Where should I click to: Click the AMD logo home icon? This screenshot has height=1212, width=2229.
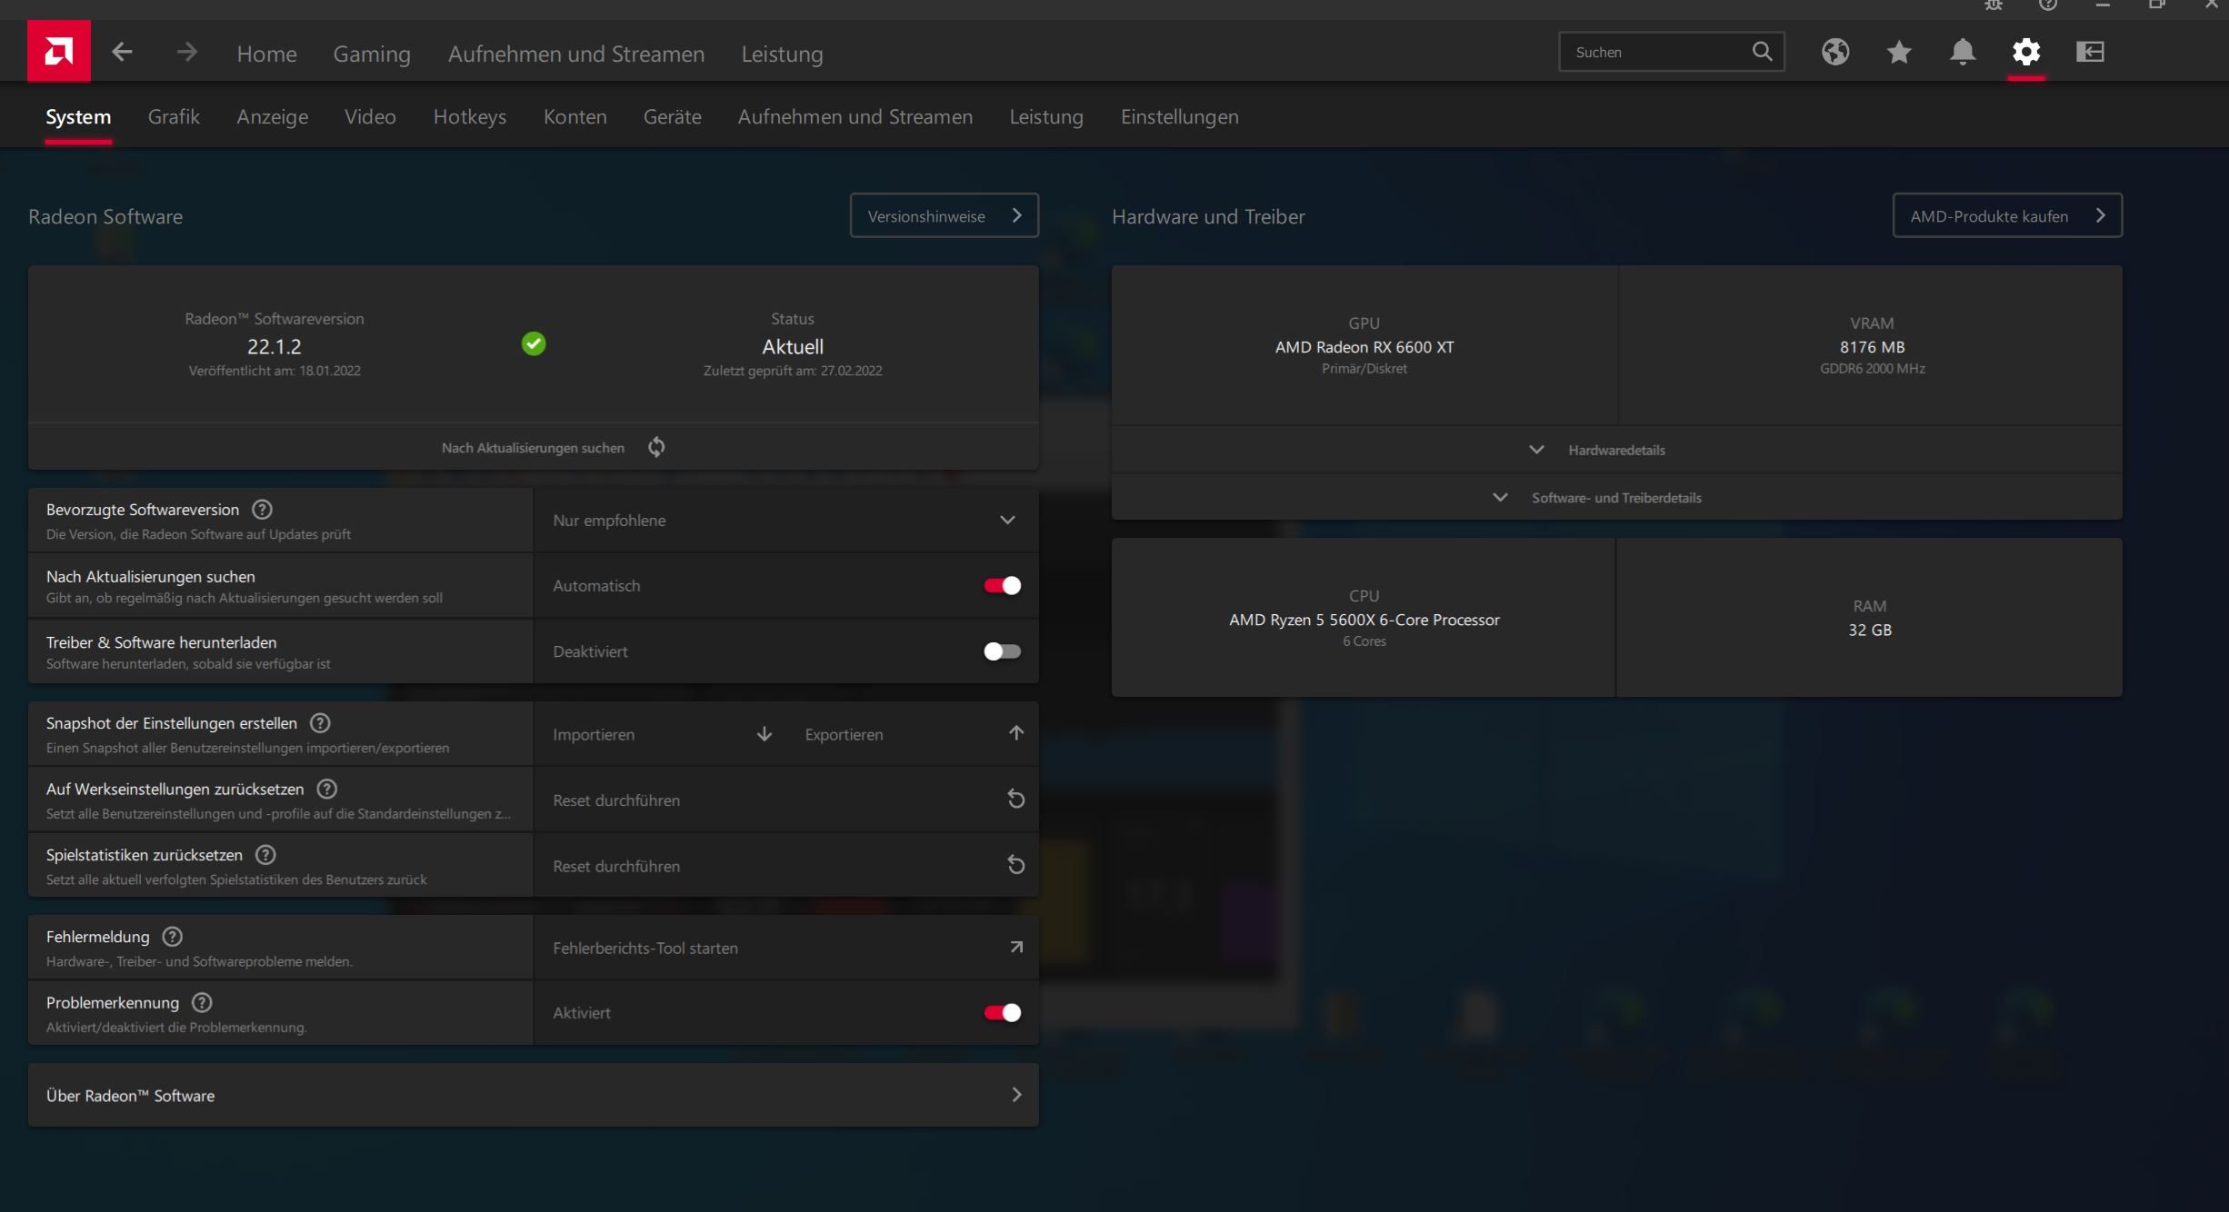(x=58, y=52)
